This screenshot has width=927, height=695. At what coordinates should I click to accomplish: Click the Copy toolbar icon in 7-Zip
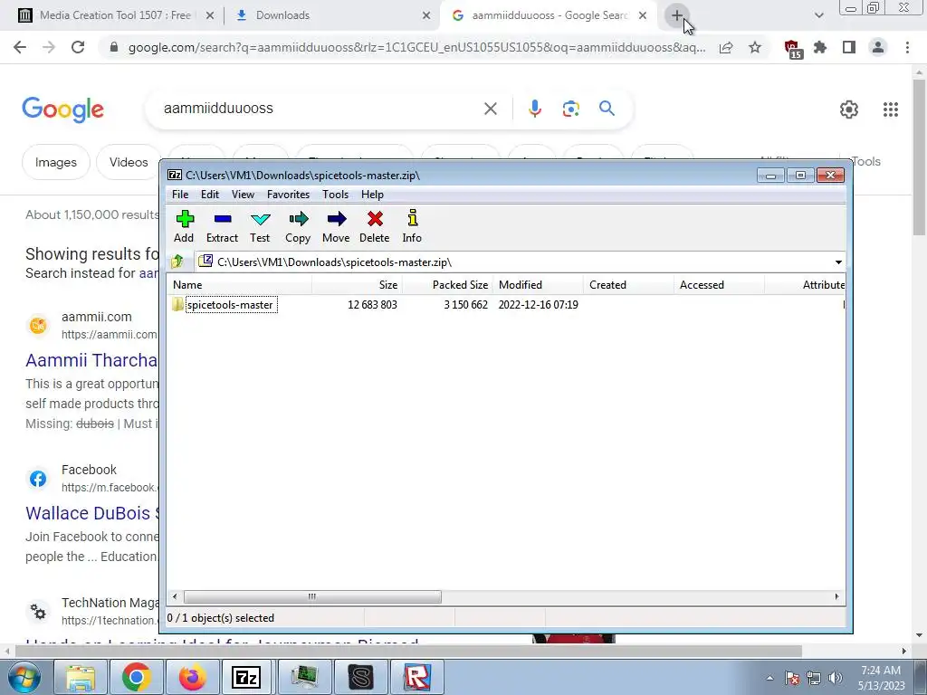(298, 226)
